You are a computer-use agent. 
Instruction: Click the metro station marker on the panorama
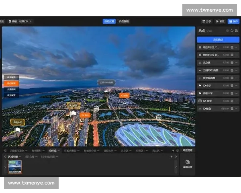(x=96, y=108)
